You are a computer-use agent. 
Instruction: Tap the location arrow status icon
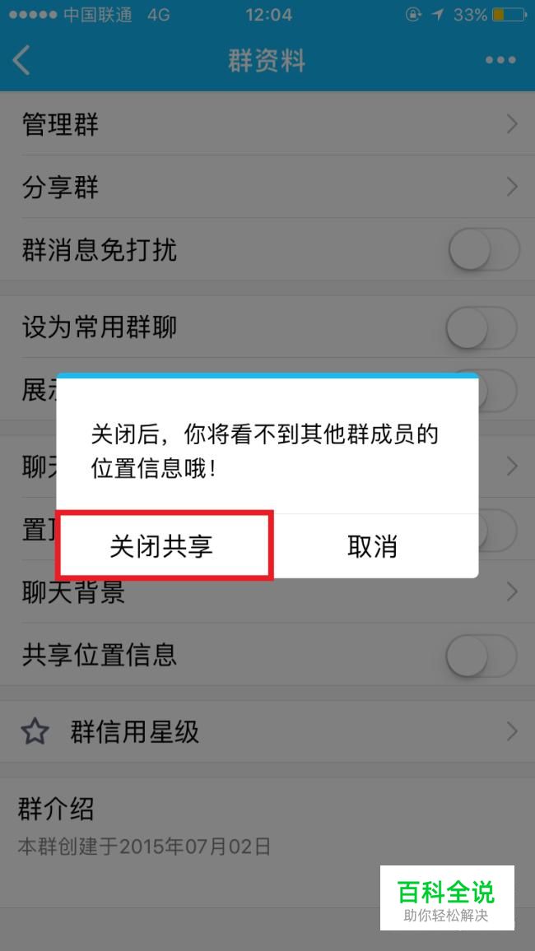pos(438,15)
